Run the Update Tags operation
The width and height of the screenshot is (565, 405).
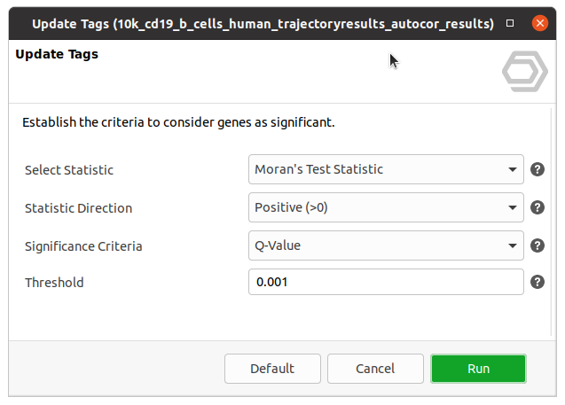(478, 369)
